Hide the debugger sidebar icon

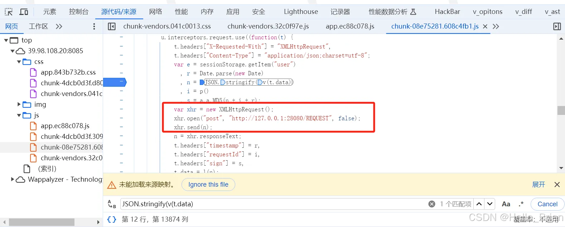click(557, 26)
